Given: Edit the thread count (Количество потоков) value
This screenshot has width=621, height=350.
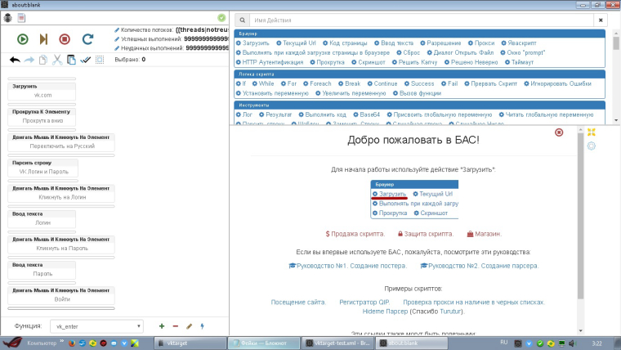Looking at the screenshot, I should pos(200,29).
